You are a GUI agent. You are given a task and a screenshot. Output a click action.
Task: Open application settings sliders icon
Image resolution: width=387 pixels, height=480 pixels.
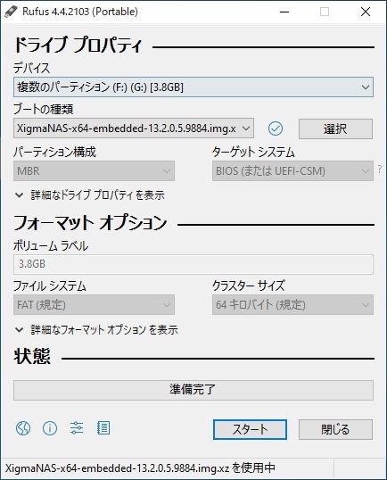[77, 428]
